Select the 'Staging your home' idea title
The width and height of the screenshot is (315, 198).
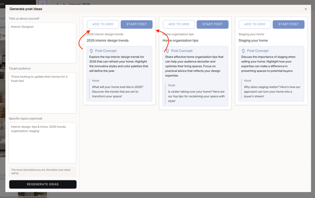[253, 40]
